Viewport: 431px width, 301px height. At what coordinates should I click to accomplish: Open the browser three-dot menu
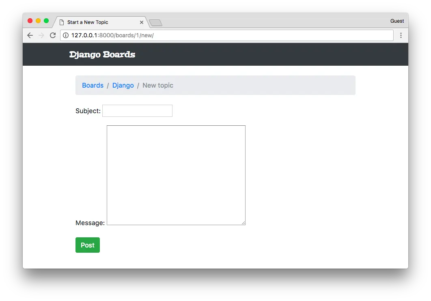[401, 35]
